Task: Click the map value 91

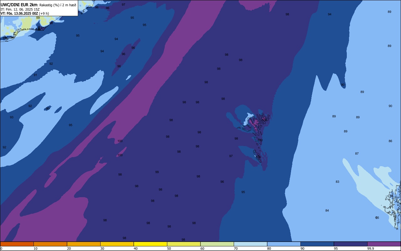Action: coord(35,75)
